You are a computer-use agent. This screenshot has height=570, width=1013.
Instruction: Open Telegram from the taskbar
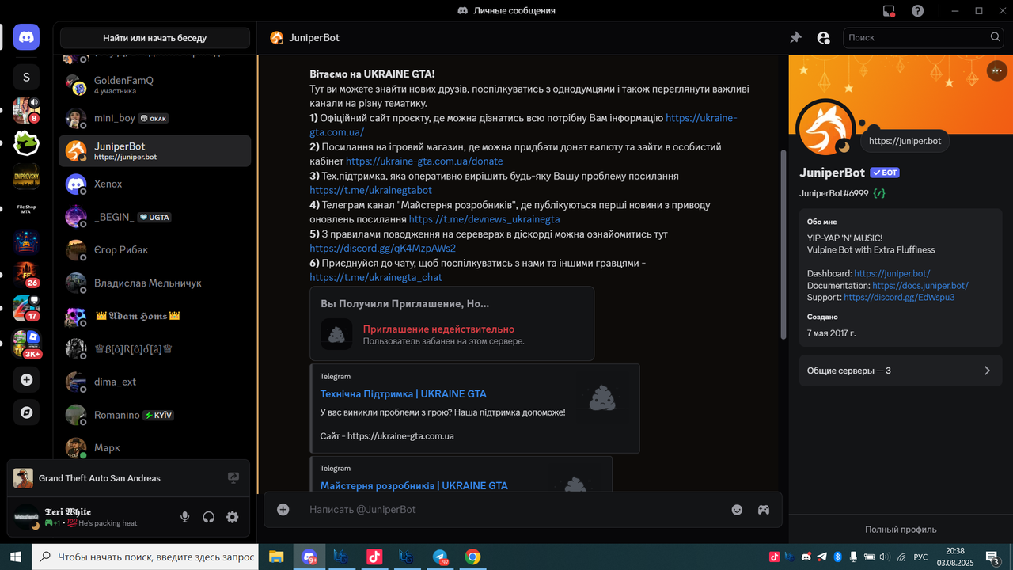(440, 557)
